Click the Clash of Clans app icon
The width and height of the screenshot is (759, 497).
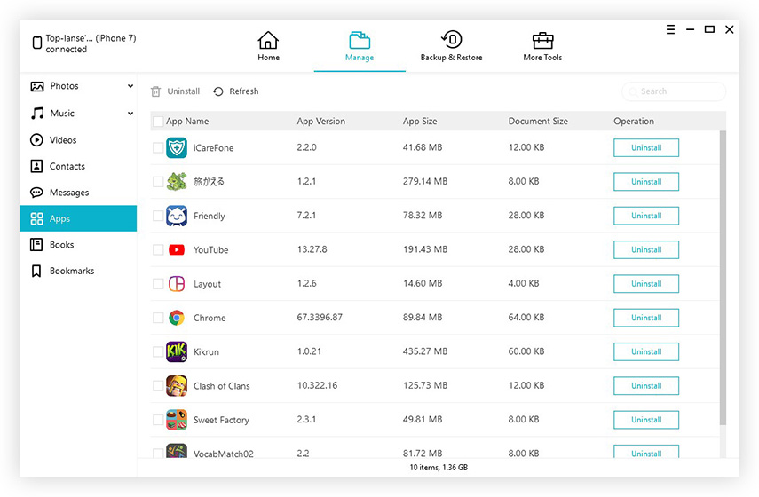coord(177,386)
